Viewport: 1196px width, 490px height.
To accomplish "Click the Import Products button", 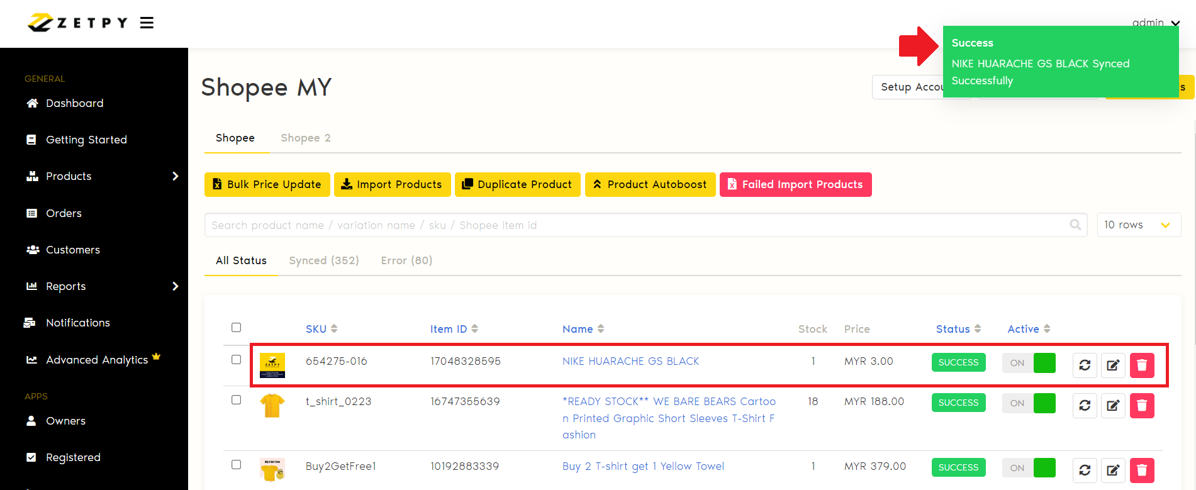I will point(393,184).
